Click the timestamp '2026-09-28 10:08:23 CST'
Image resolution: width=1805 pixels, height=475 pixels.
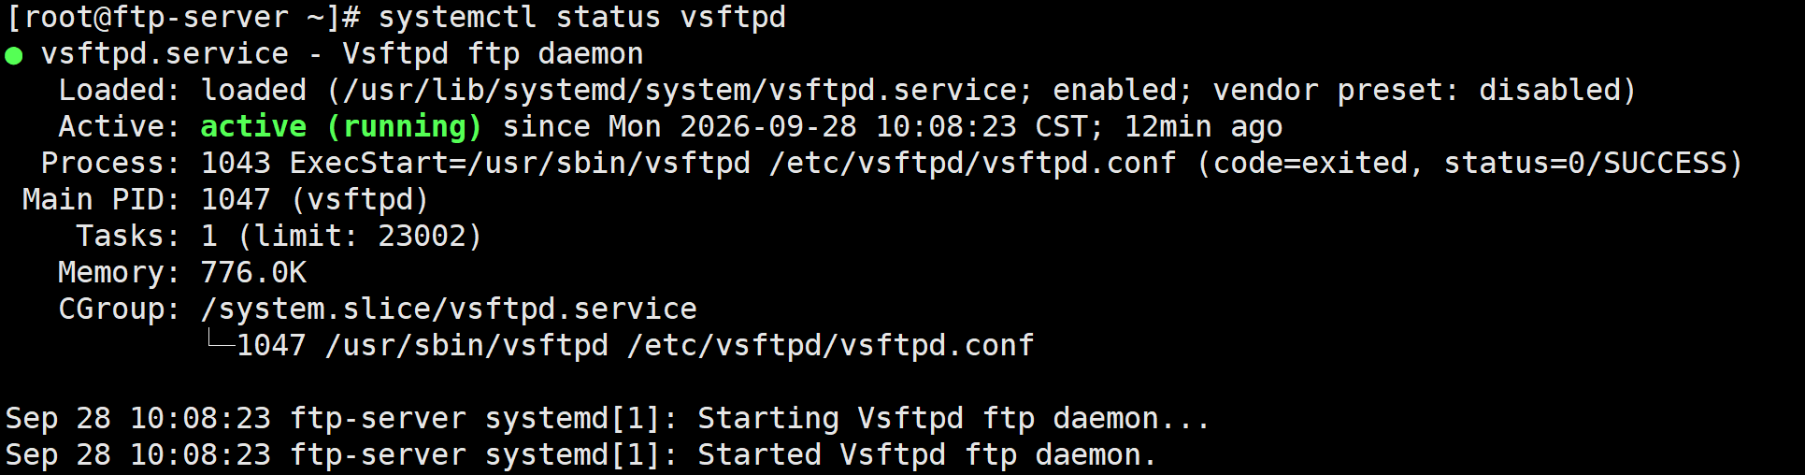[883, 127]
